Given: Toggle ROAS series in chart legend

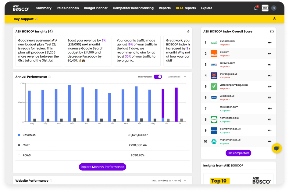Looking at the screenshot, I should 19,155.
